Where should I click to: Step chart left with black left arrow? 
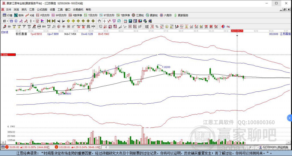[x=58, y=21]
